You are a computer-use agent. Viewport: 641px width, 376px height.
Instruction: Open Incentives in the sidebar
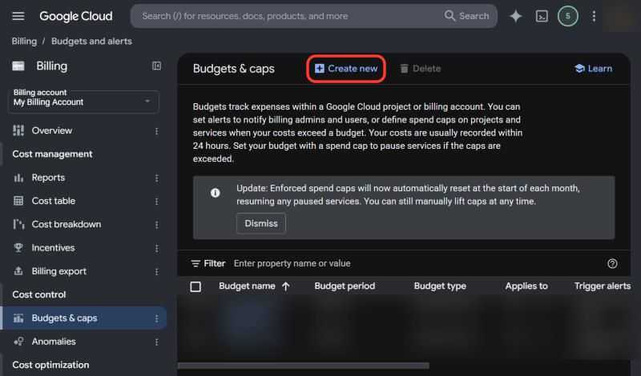tap(53, 248)
